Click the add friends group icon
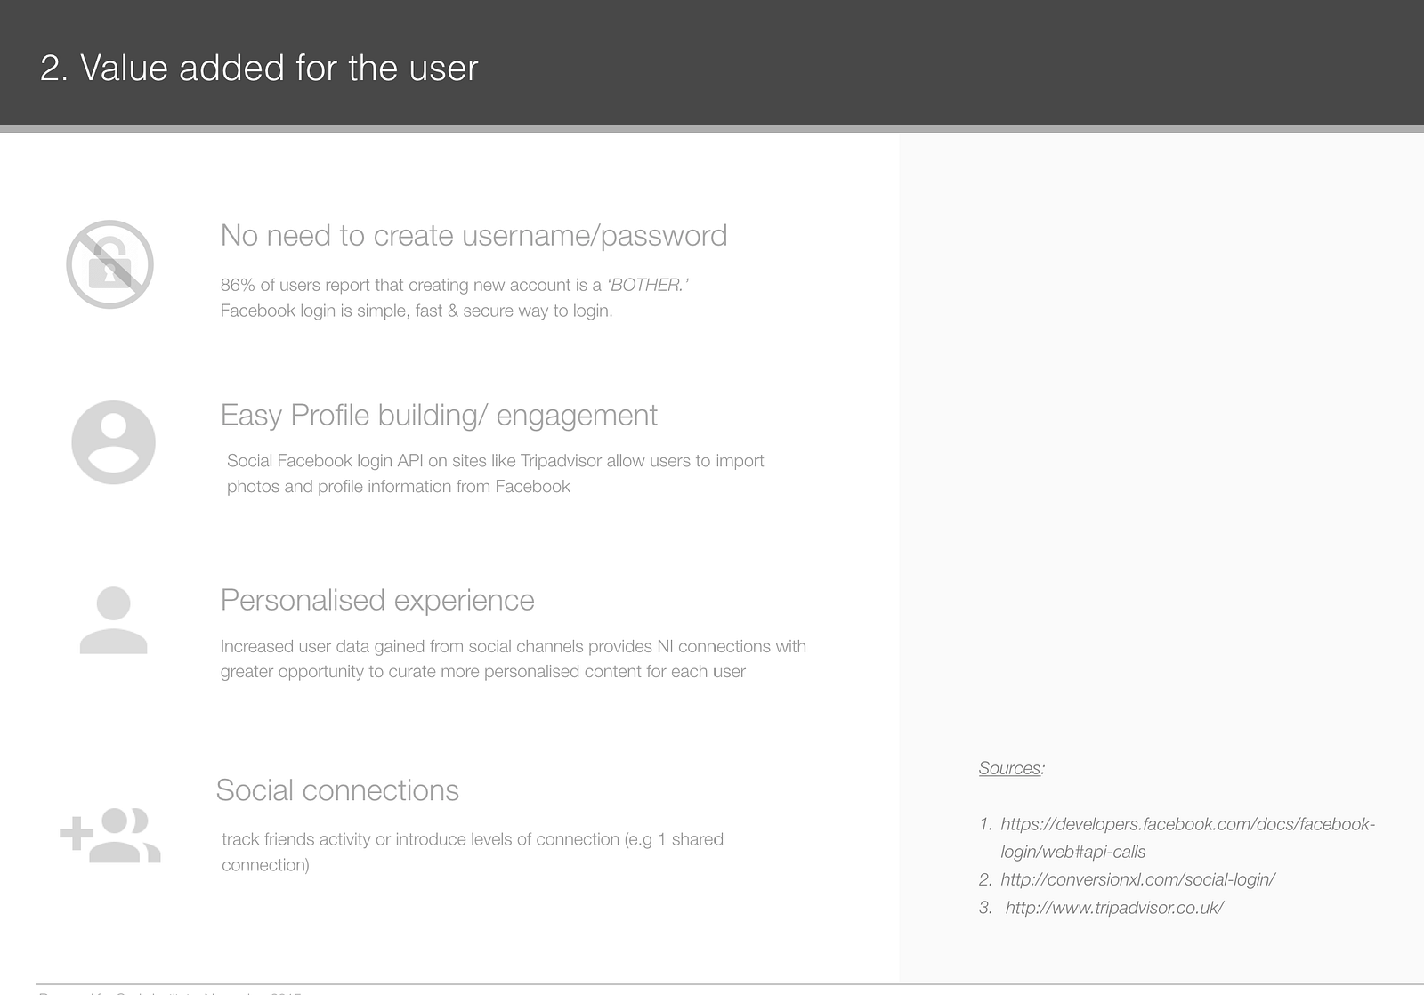The image size is (1424, 995). (x=110, y=835)
